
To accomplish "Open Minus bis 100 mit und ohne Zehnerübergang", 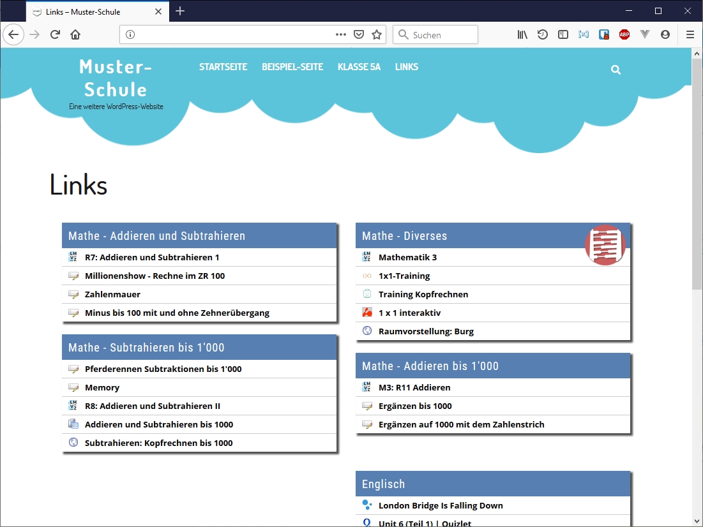I will pos(177,313).
